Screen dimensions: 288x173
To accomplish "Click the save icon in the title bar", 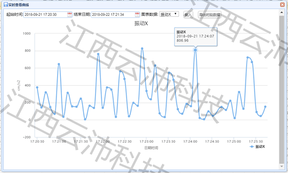I will tap(6, 5).
